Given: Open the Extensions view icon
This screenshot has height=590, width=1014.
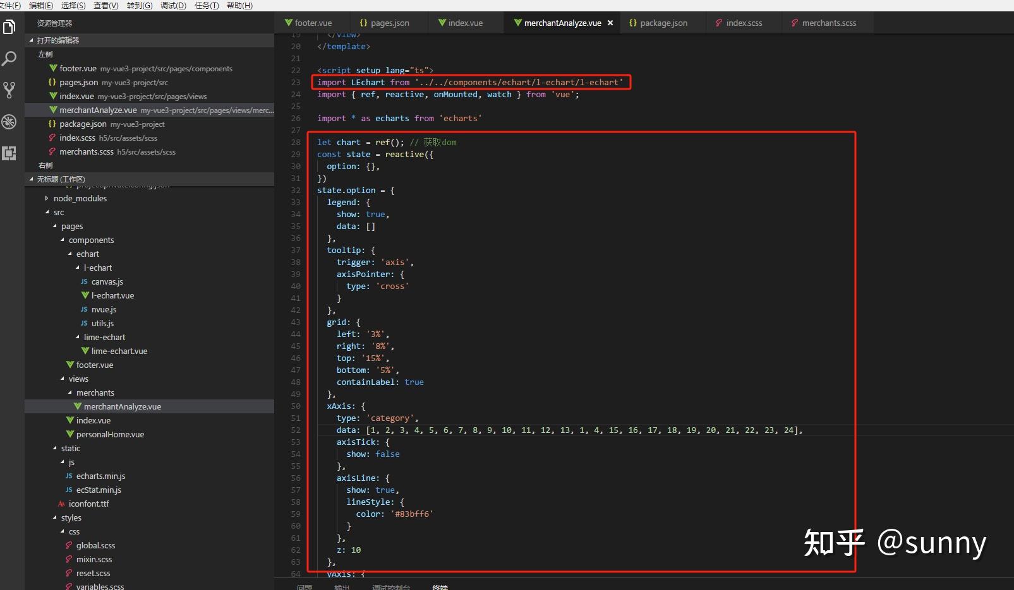Looking at the screenshot, I should pyautogui.click(x=9, y=153).
